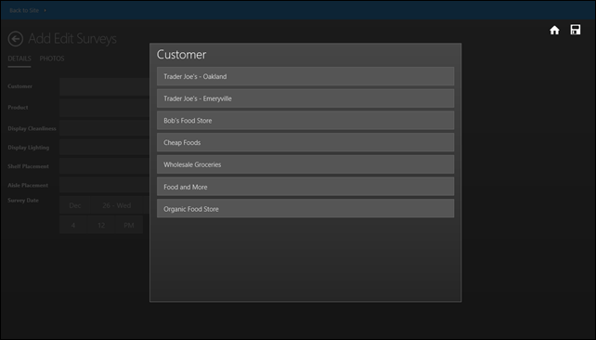Go to the Home screen icon

coord(554,30)
